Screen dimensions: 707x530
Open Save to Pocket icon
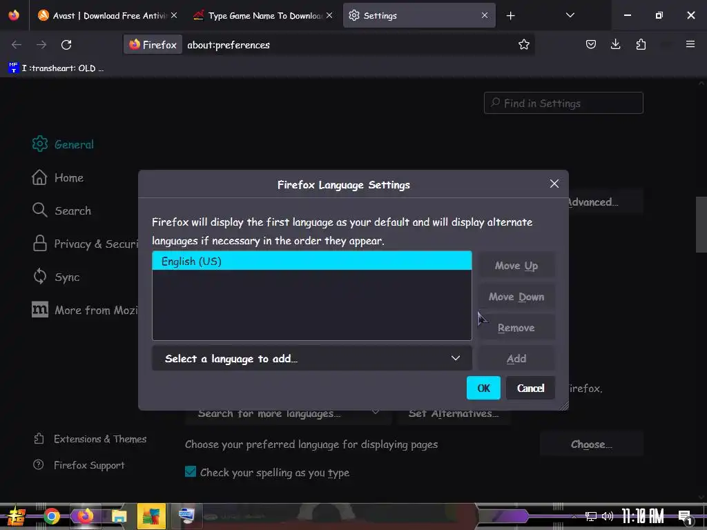(591, 44)
